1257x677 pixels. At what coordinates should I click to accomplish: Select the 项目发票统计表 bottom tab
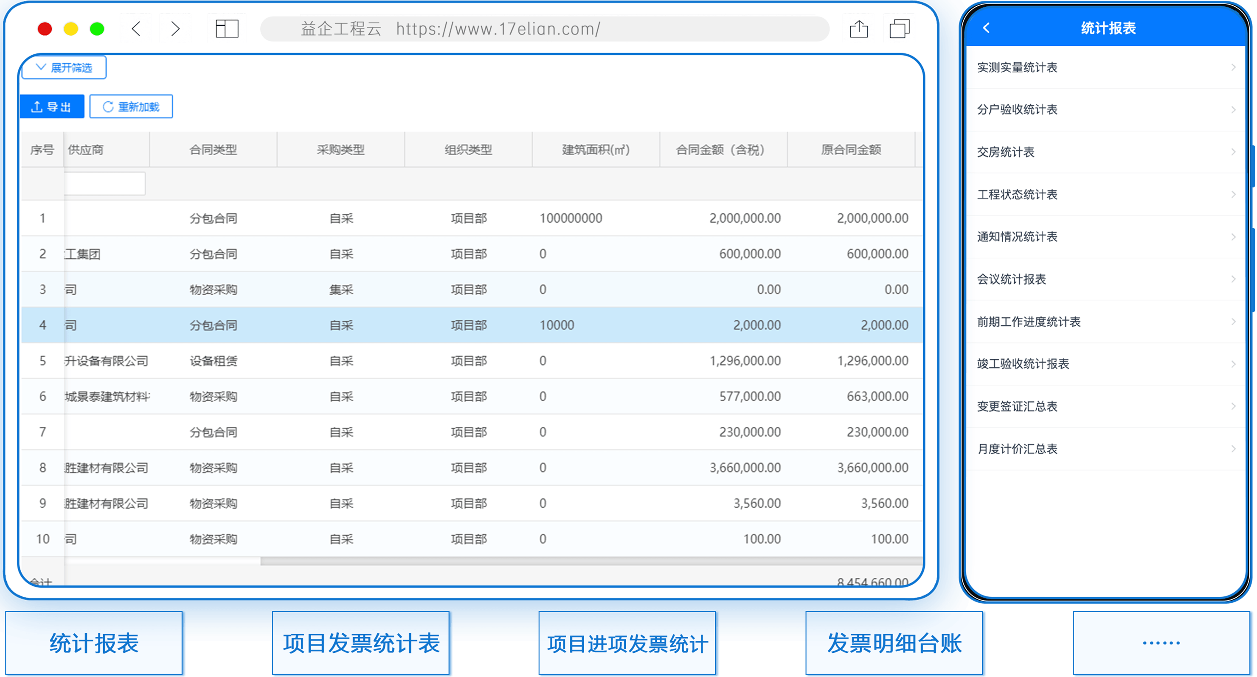coord(360,643)
